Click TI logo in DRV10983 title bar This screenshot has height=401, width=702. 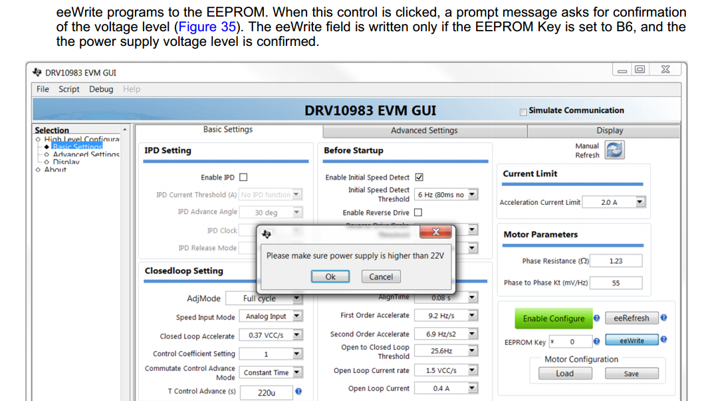pyautogui.click(x=37, y=72)
